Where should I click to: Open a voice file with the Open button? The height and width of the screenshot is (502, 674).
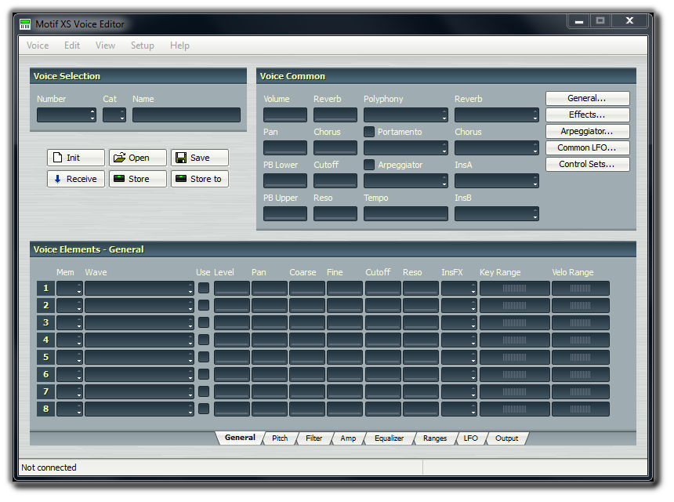[138, 158]
